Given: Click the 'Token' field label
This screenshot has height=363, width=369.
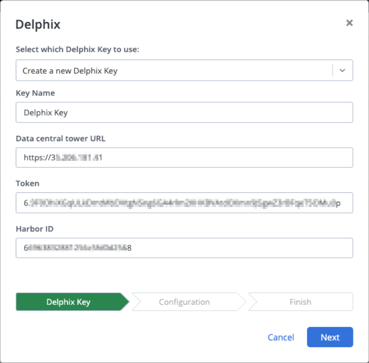Looking at the screenshot, I should (28, 183).
